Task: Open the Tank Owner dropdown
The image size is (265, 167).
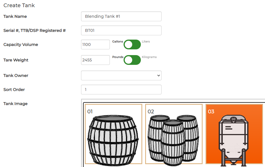Action: (x=121, y=75)
